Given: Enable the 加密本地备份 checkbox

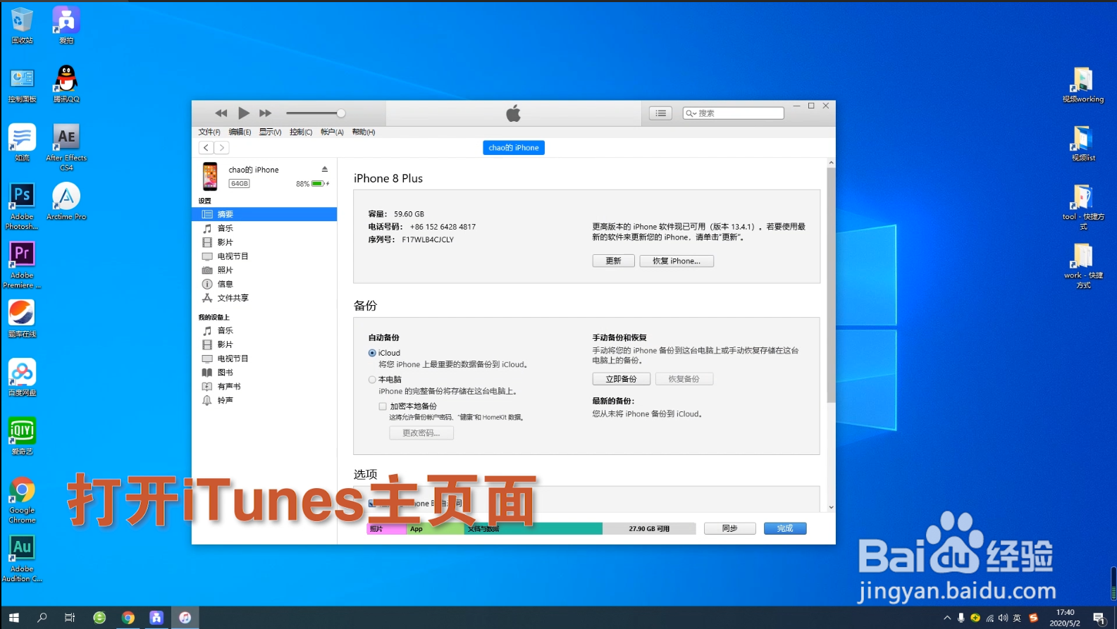Looking at the screenshot, I should pyautogui.click(x=383, y=406).
